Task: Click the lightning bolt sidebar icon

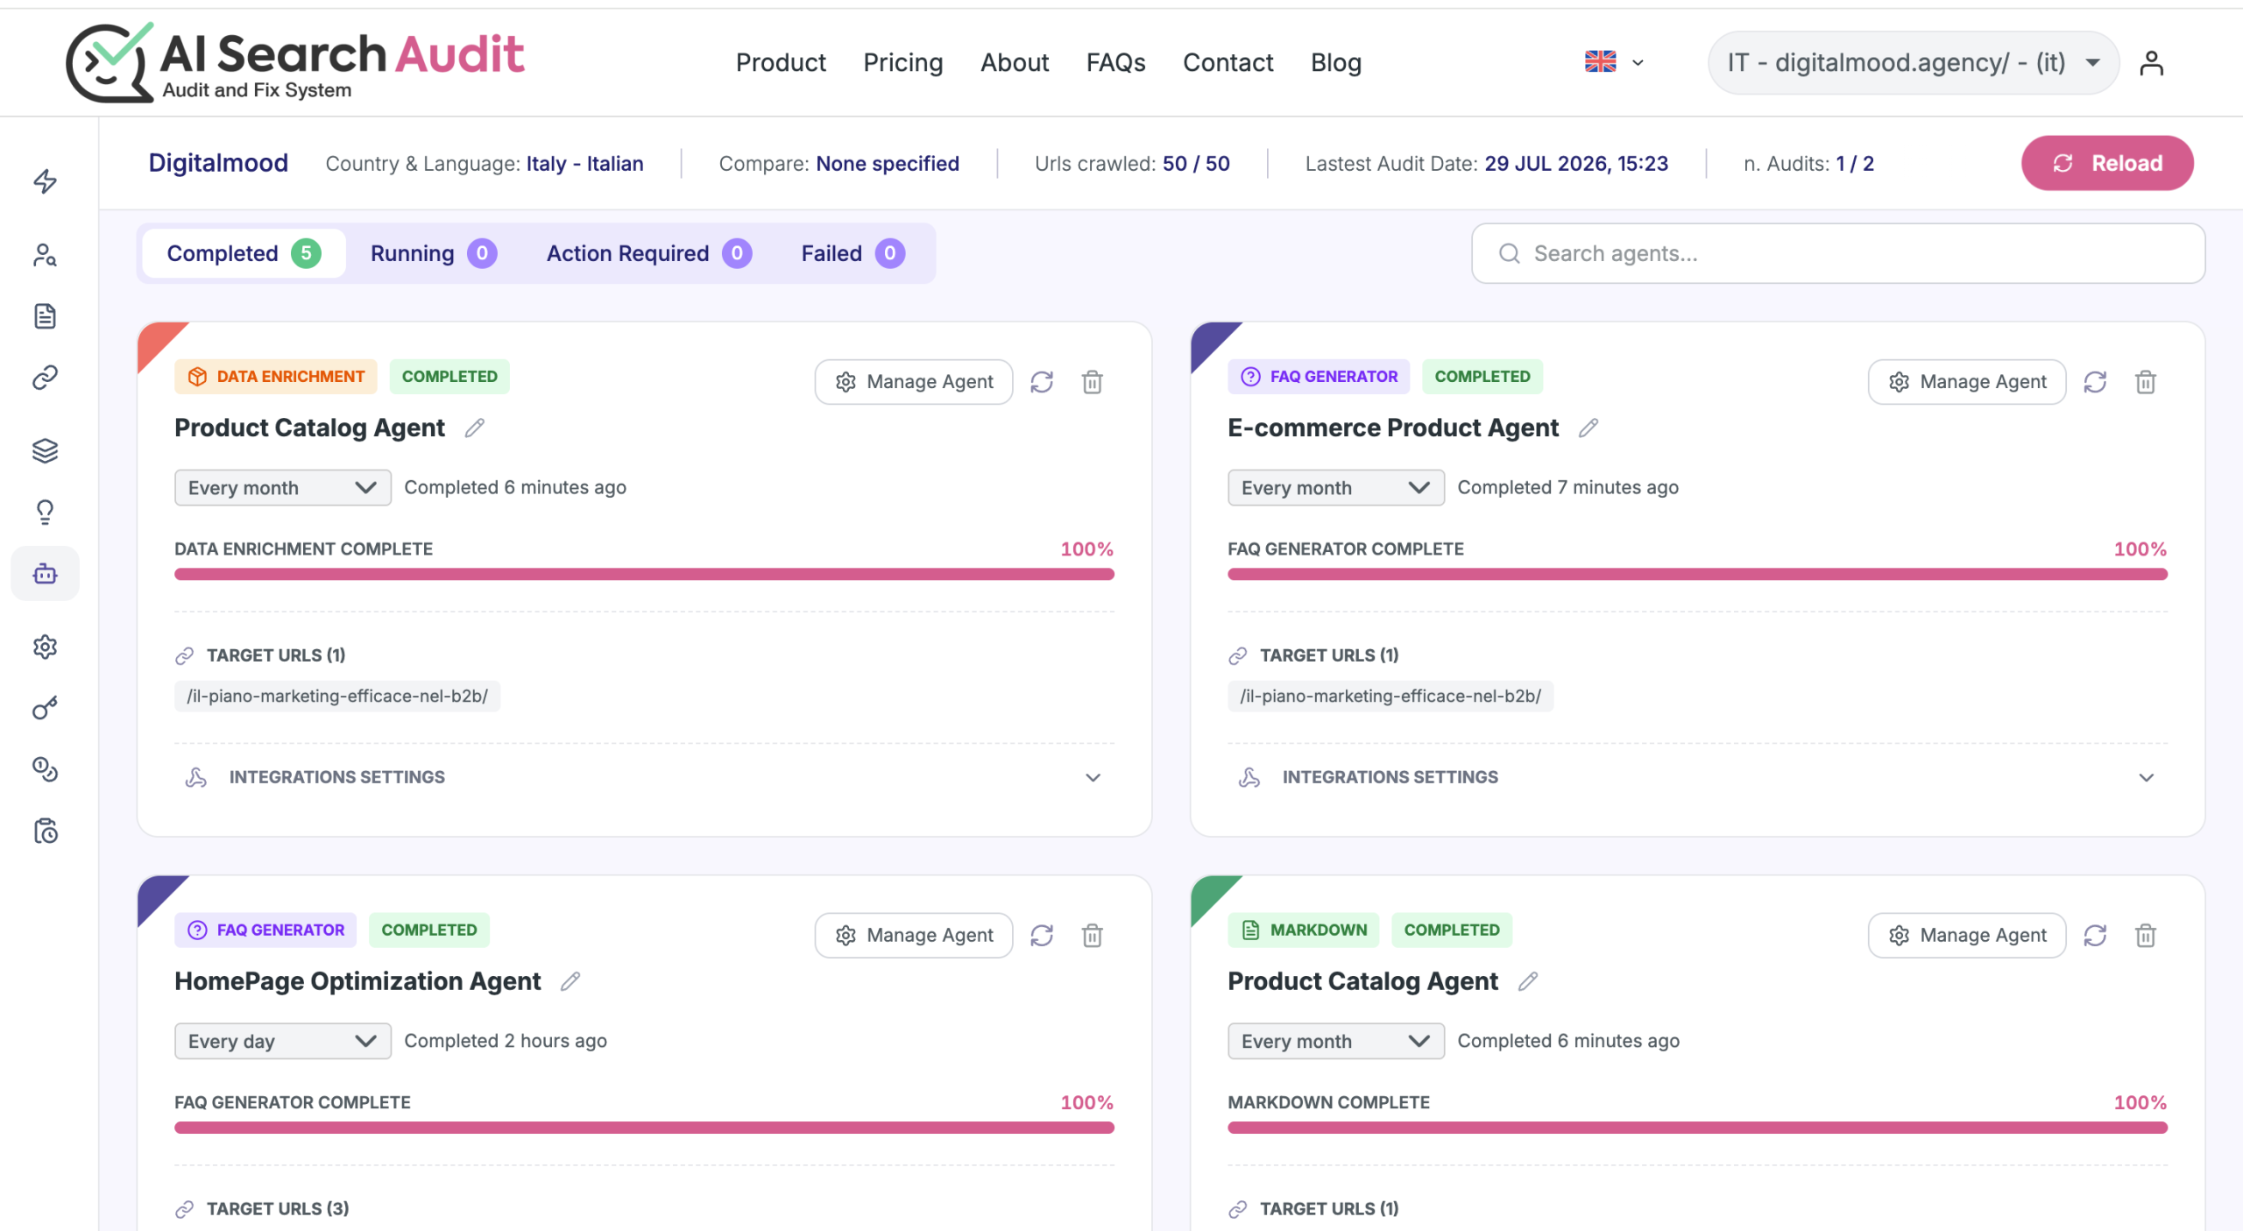Action: (46, 181)
